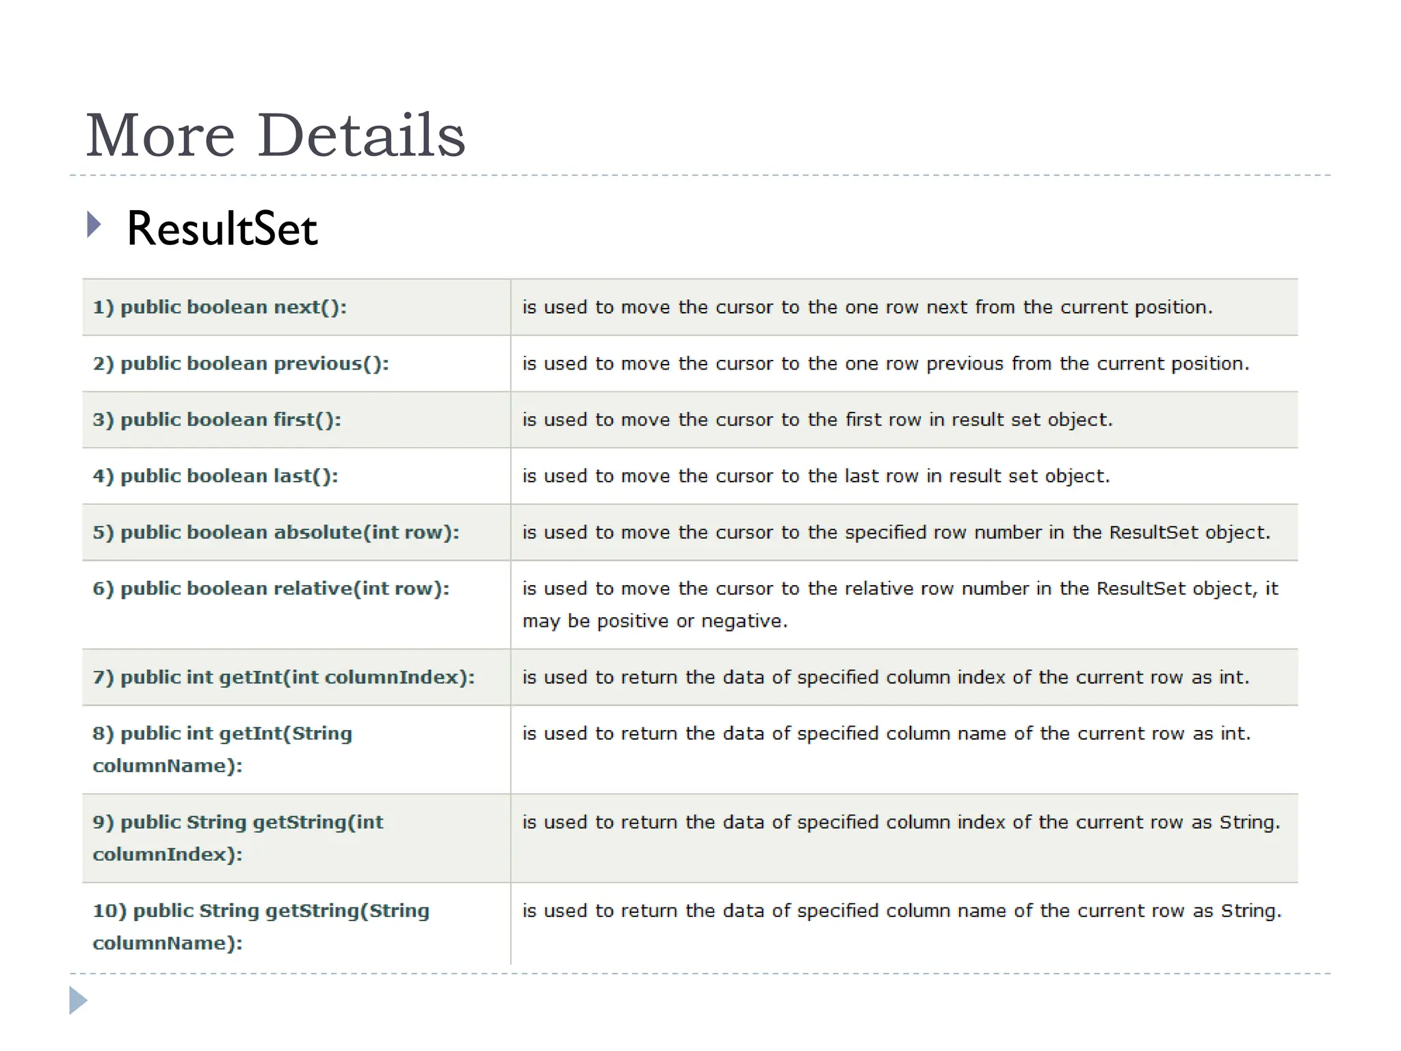Screen dimensions: 1401x1051
Task: Click the ResultSet bullet heading
Action: [x=222, y=229]
